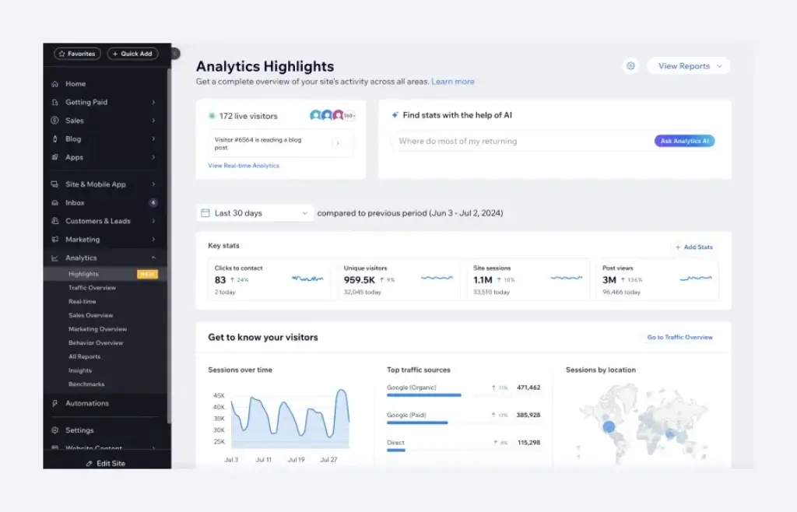
Task: Follow the Learn more link
Action: coord(453,82)
